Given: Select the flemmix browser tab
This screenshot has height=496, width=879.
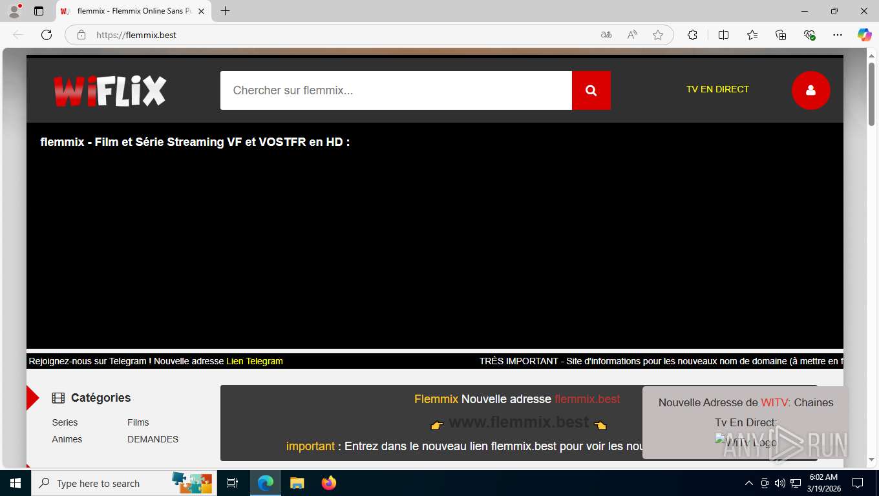Looking at the screenshot, I should coord(134,11).
